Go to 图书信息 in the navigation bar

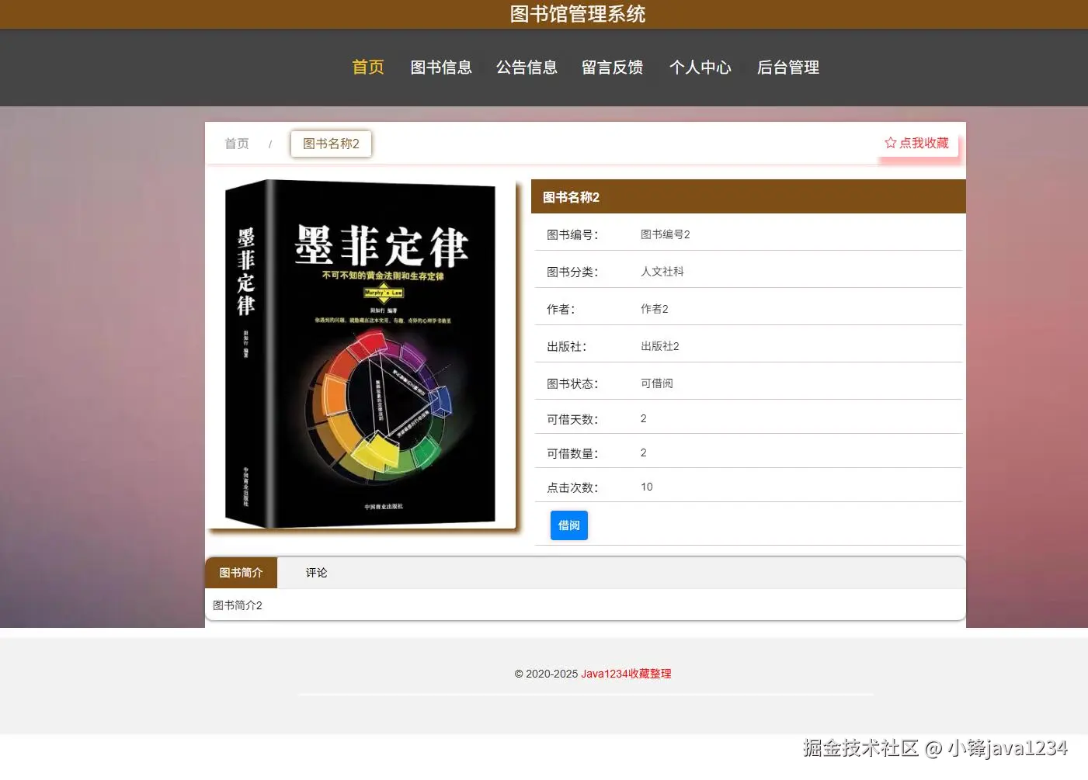click(x=441, y=68)
